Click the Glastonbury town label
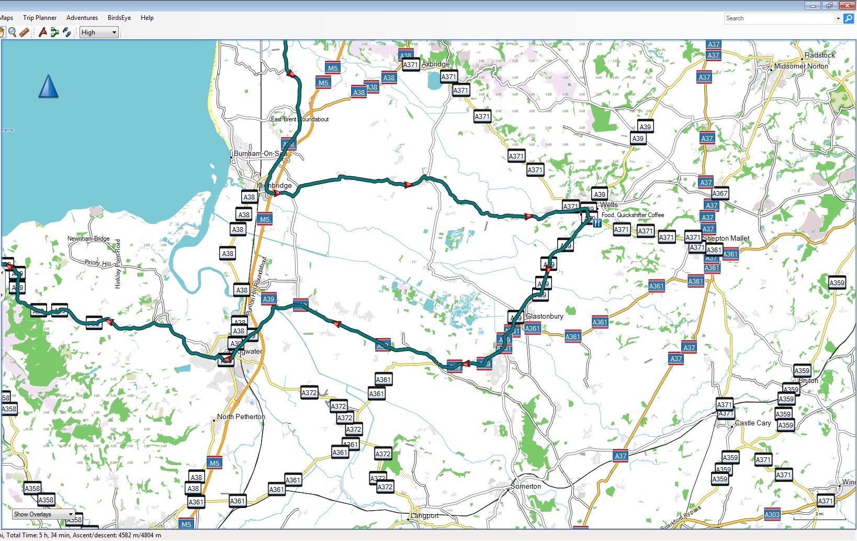The height and width of the screenshot is (541, 857). [544, 316]
